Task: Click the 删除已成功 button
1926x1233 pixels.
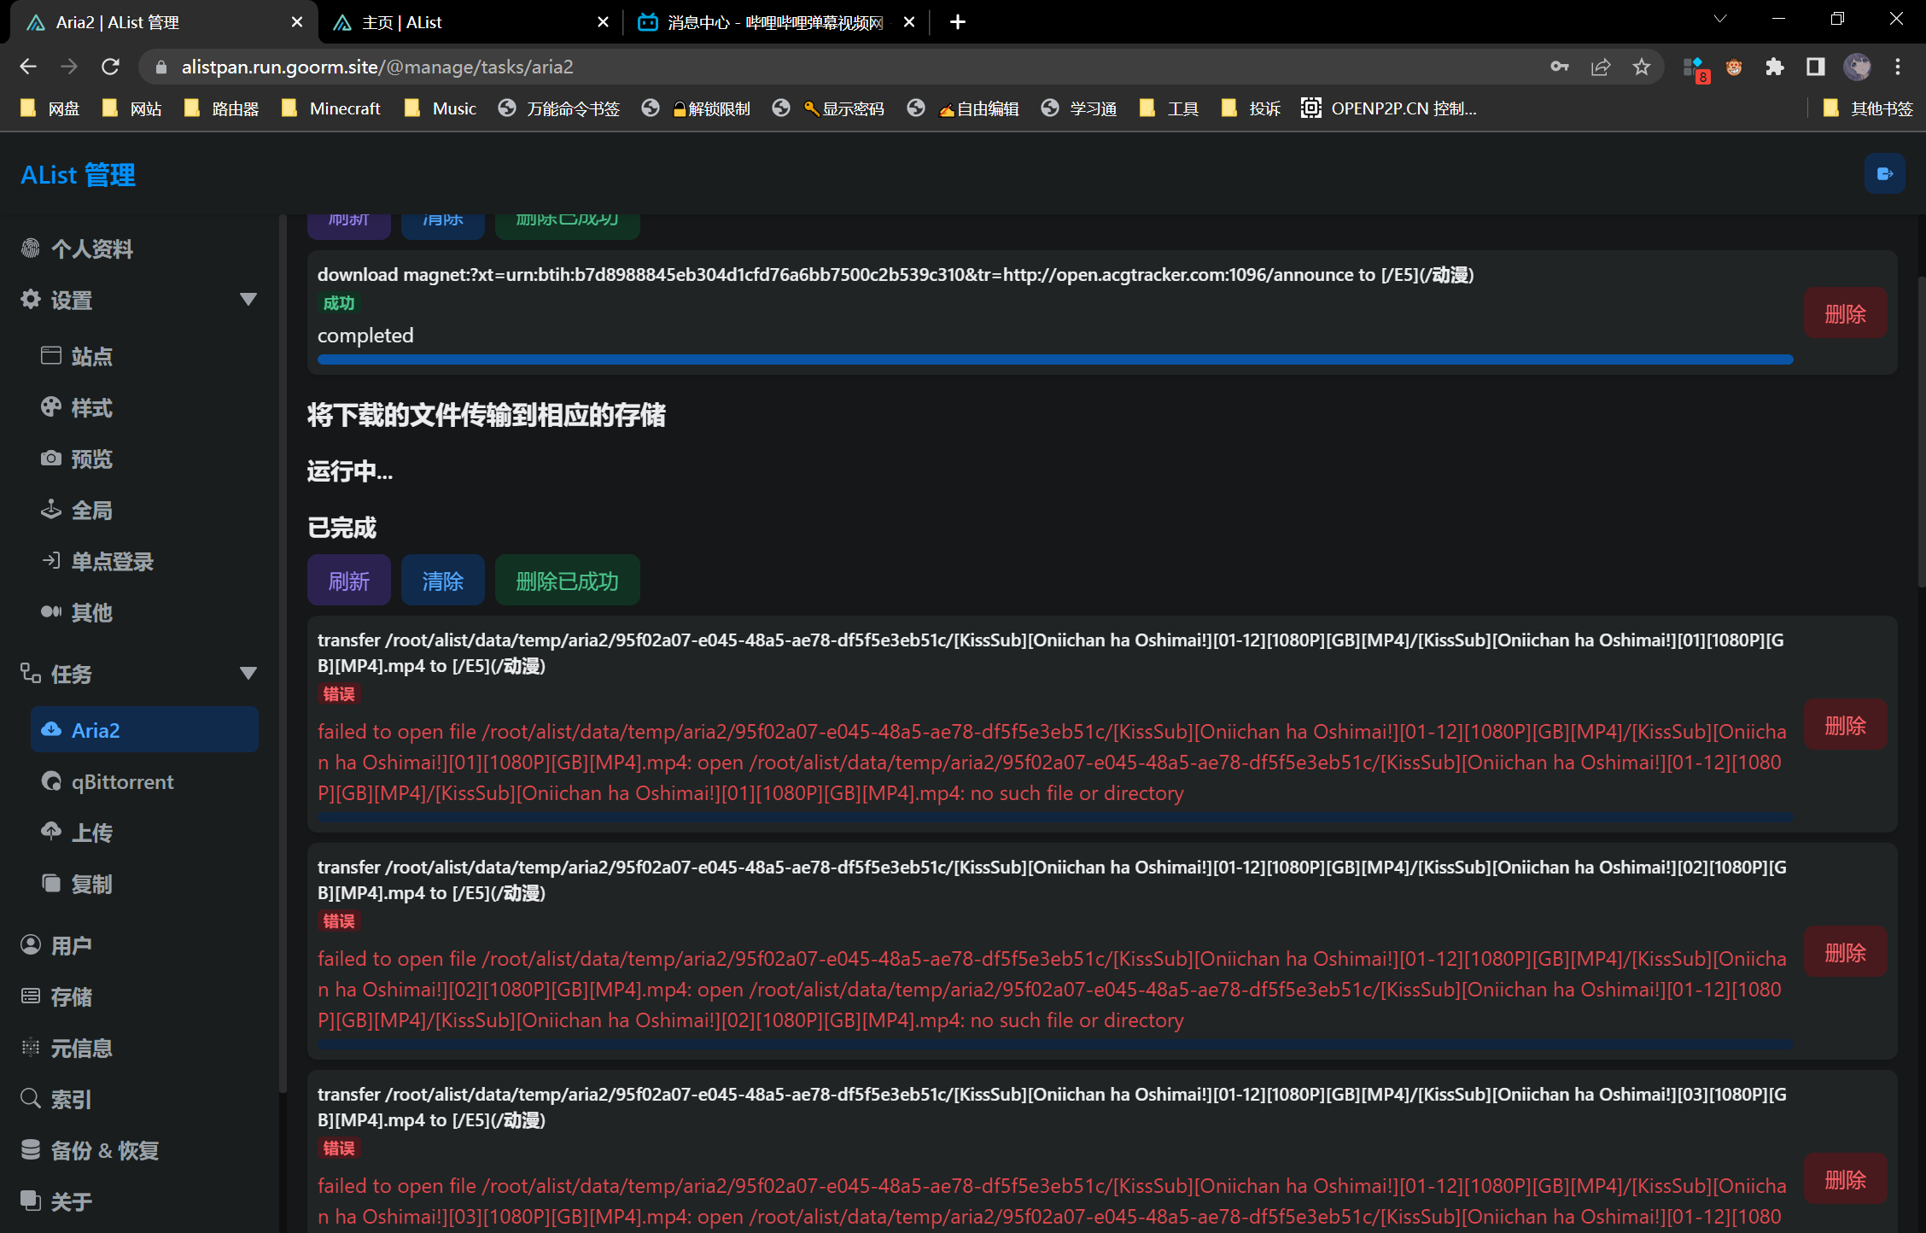Action: pos(566,580)
